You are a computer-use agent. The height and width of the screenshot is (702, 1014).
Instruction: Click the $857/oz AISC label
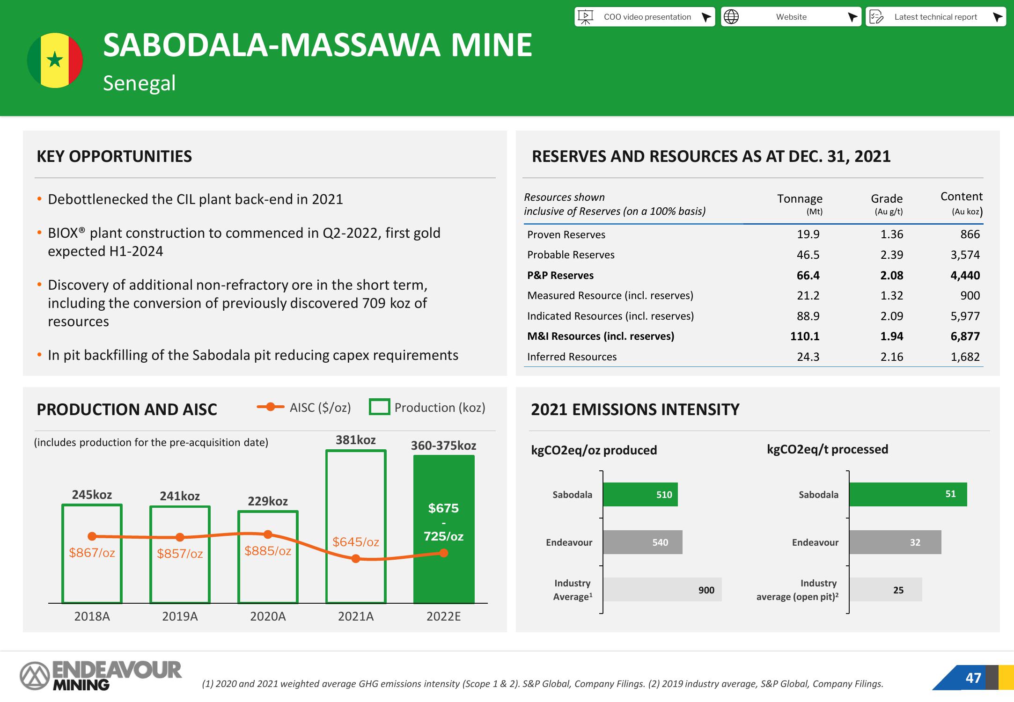(180, 554)
